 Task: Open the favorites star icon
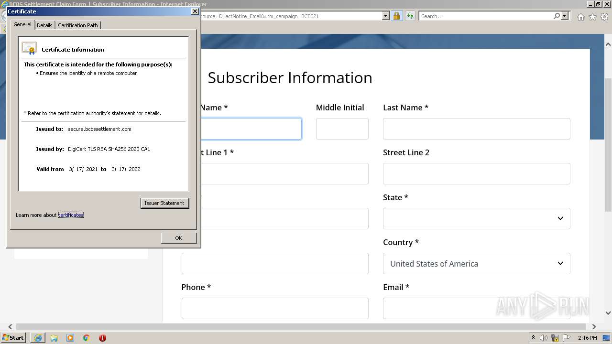click(x=592, y=17)
